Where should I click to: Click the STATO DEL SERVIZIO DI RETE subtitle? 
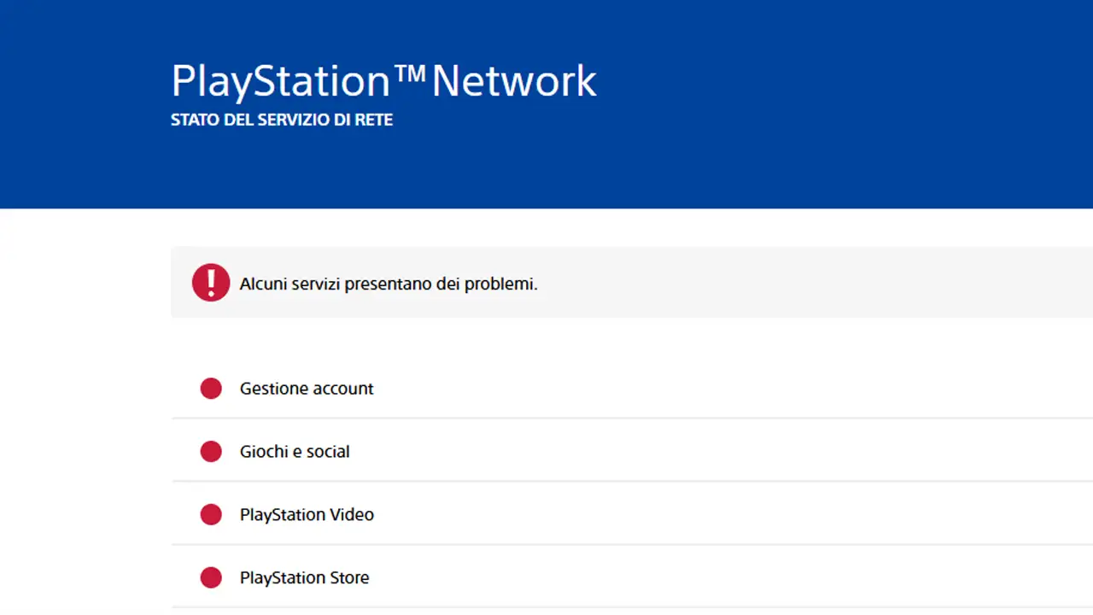tap(282, 120)
